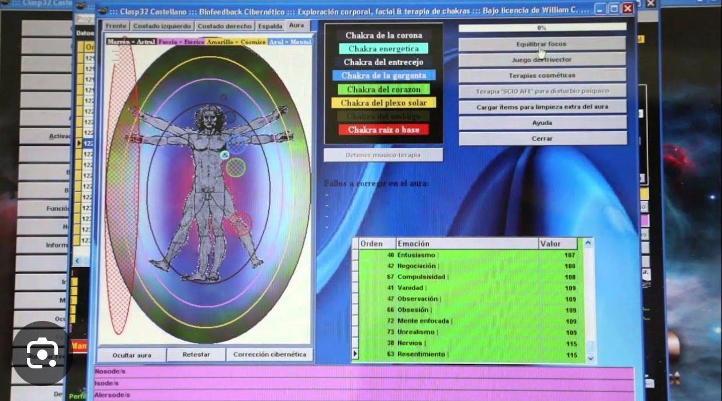The image size is (722, 401).
Task: Open the camera lens search icon
Action: point(42,353)
